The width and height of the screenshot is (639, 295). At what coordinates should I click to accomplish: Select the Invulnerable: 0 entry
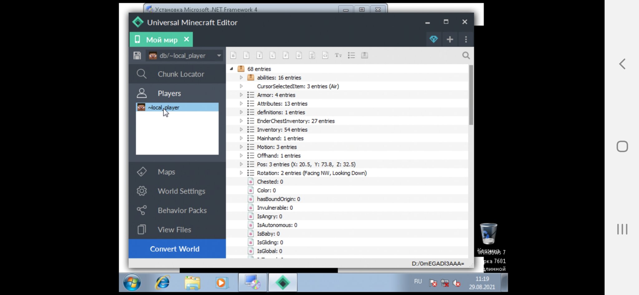point(275,208)
